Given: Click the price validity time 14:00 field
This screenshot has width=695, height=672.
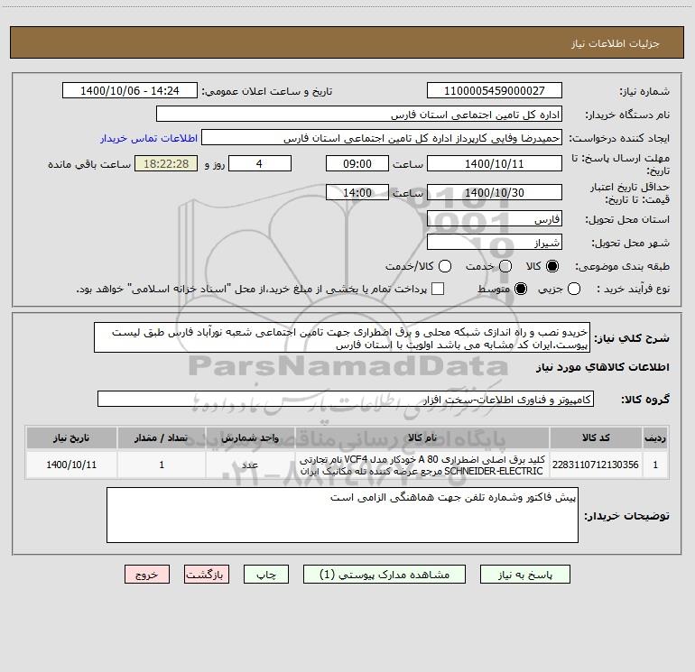Looking at the screenshot, I should (x=357, y=193).
